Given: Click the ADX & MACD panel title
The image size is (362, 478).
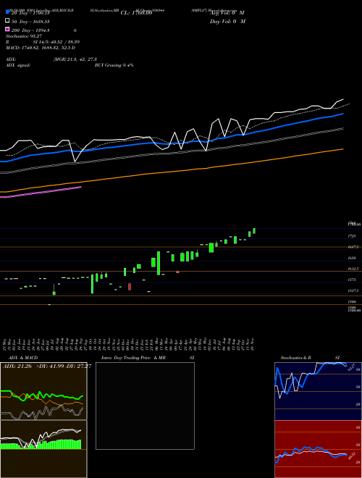Looking at the screenshot, I should 23,358.
